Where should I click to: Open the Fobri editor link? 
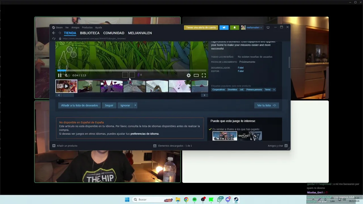(240, 71)
